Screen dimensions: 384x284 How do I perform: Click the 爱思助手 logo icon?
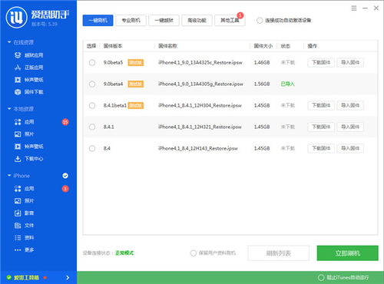pos(17,17)
